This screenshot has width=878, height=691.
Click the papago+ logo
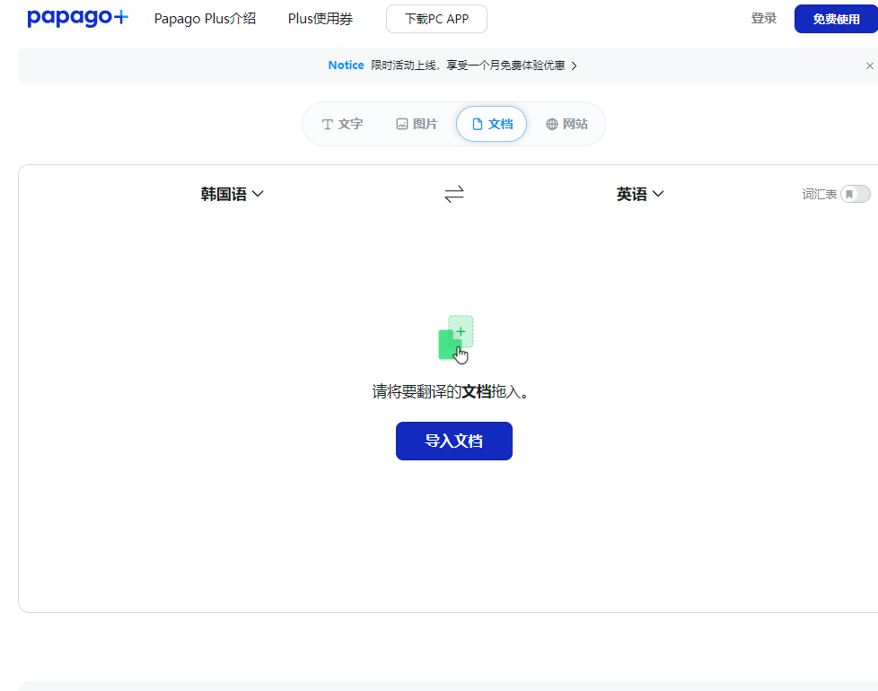(x=78, y=18)
